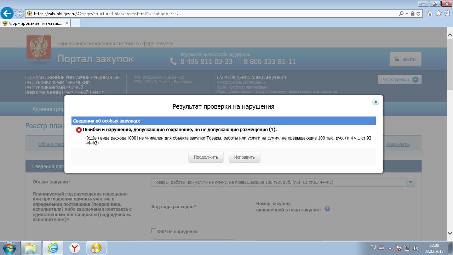Open Windows Start menu
Image resolution: width=453 pixels, height=255 pixels.
coord(10,248)
